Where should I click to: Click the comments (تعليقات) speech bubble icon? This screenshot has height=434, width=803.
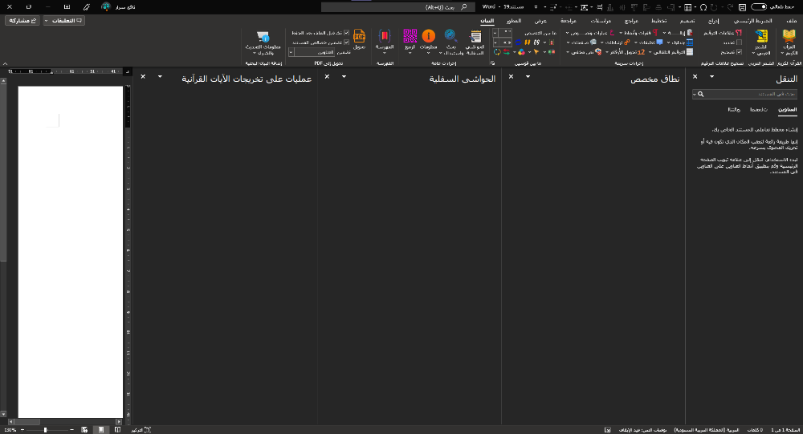(x=659, y=42)
